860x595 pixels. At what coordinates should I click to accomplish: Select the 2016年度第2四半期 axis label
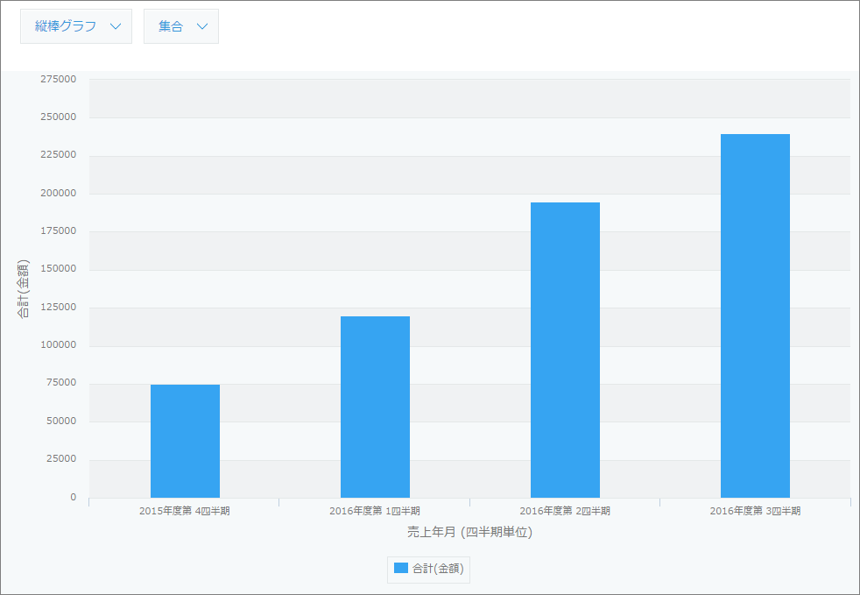tap(566, 509)
